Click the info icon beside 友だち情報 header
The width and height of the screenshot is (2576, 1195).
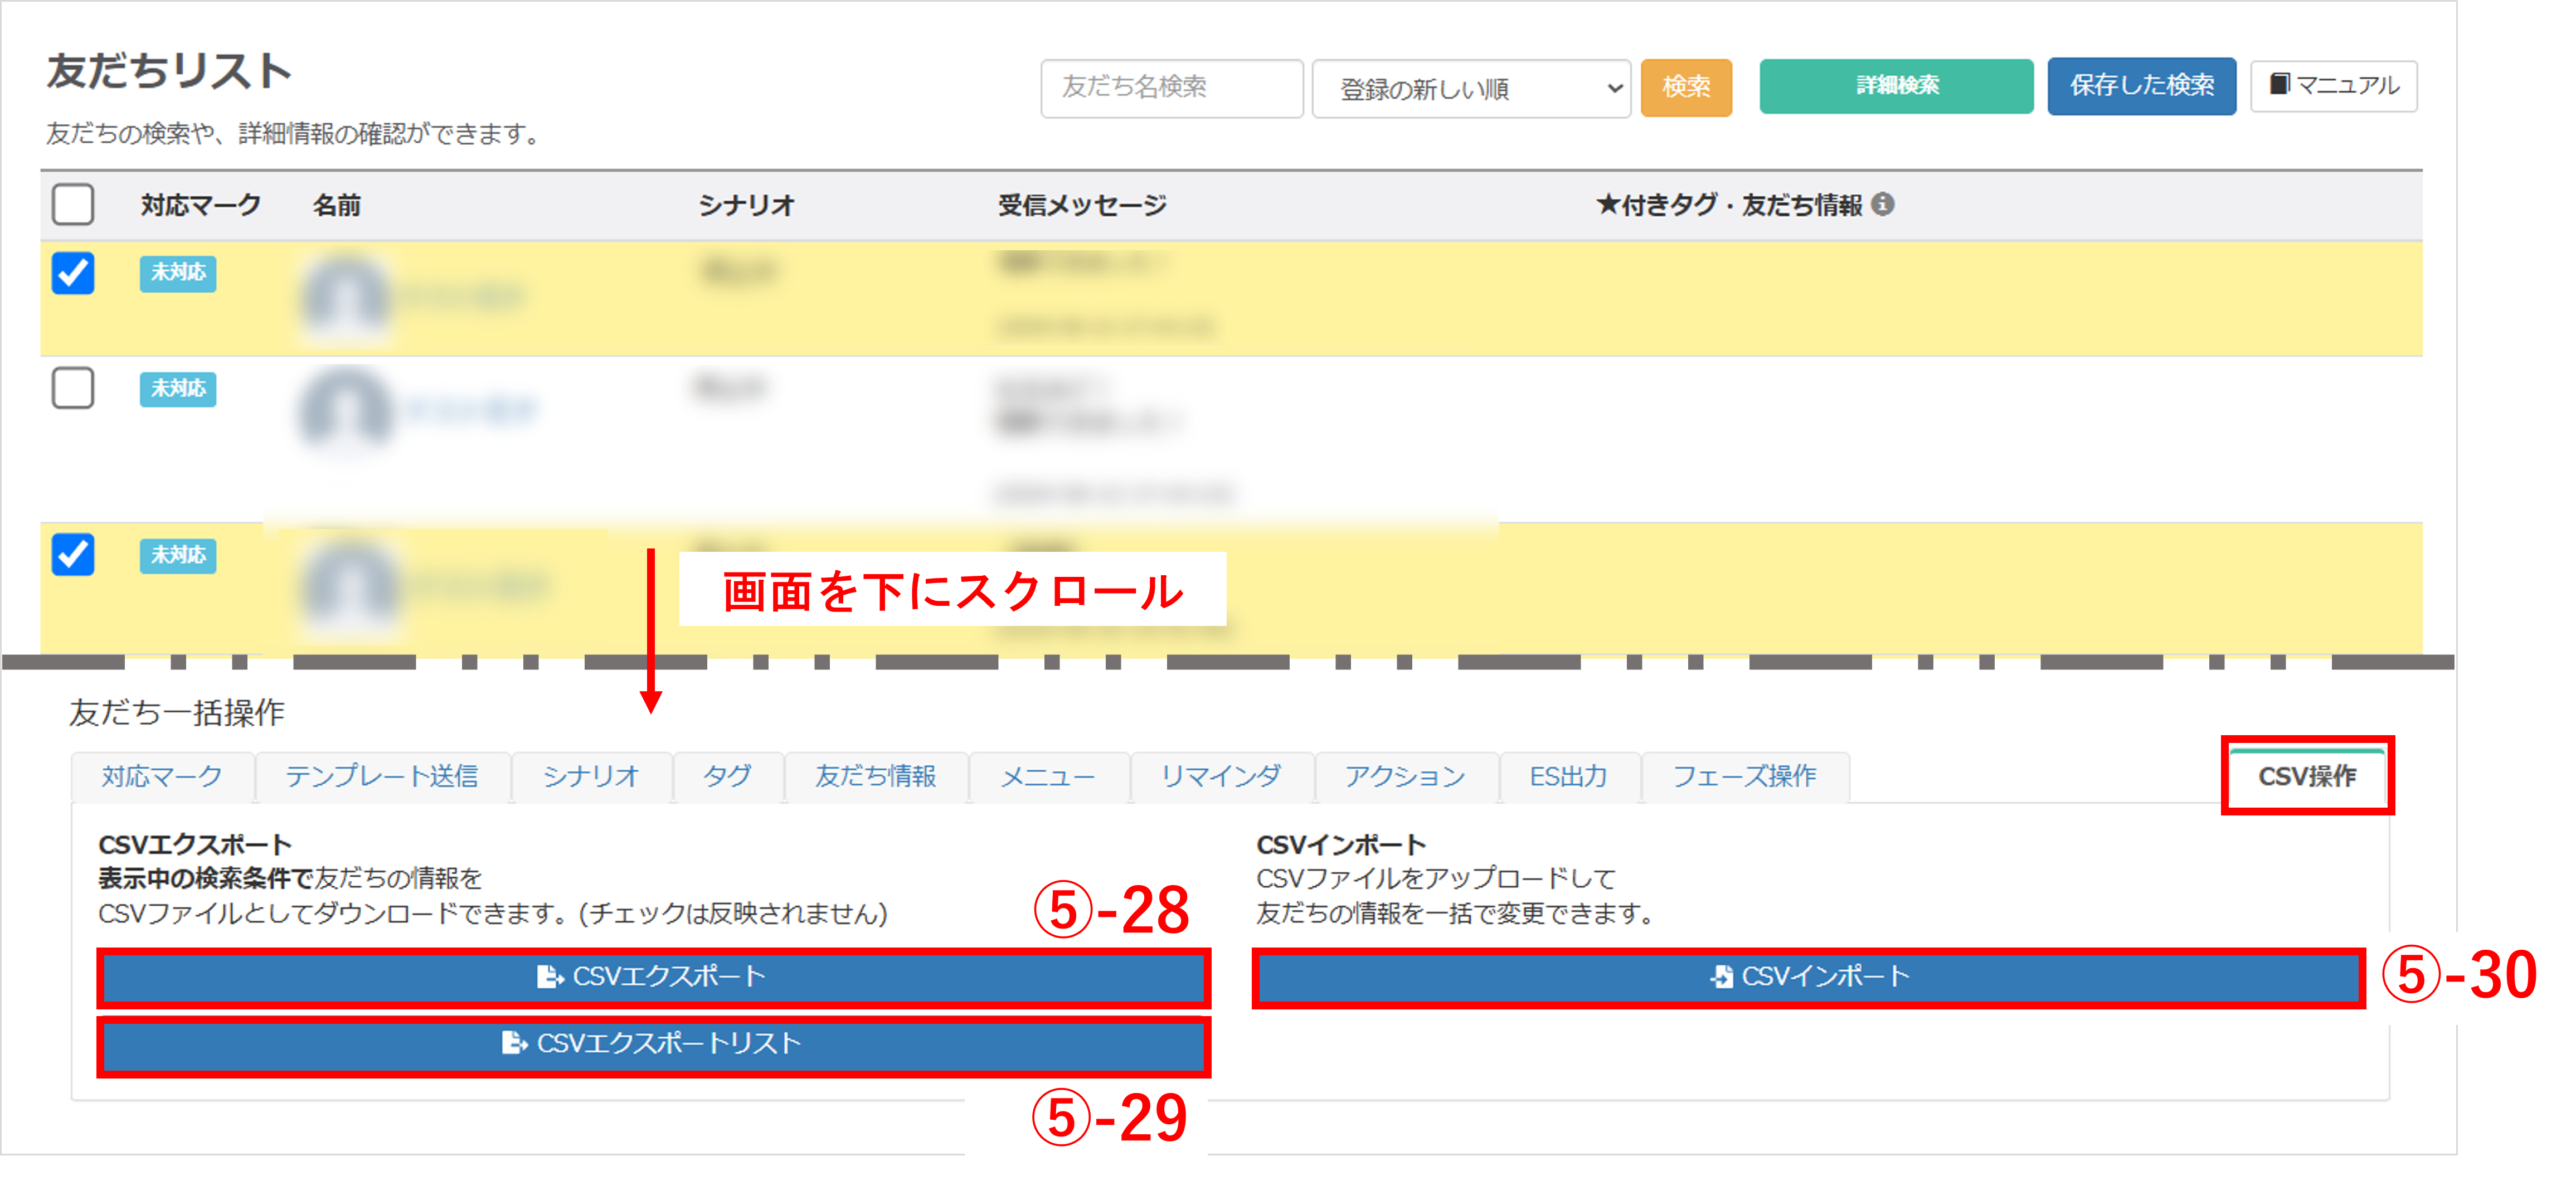[x=1882, y=204]
